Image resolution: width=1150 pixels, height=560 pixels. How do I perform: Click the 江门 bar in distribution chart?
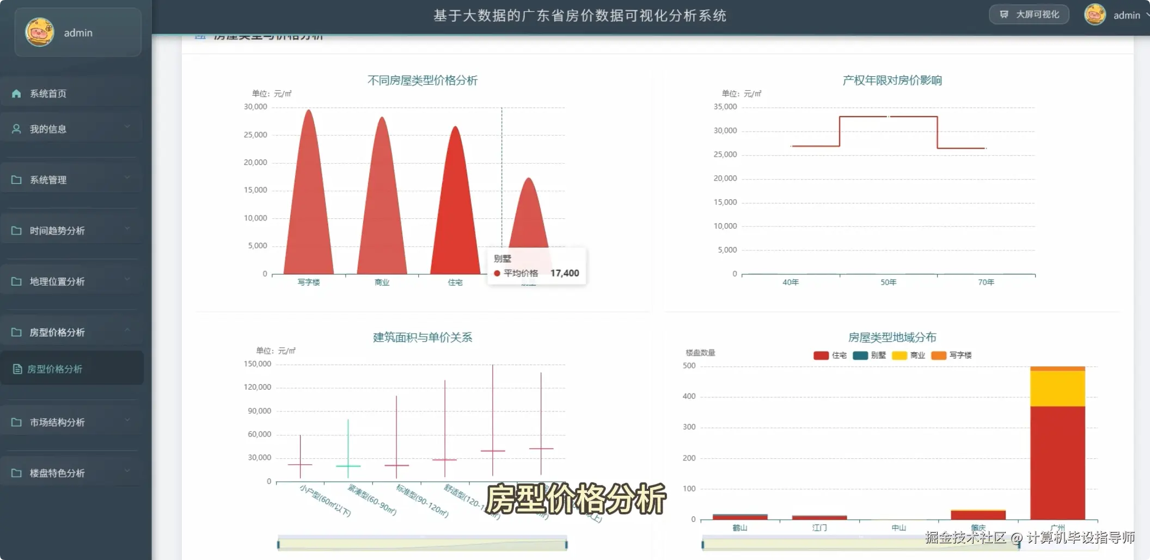point(819,518)
